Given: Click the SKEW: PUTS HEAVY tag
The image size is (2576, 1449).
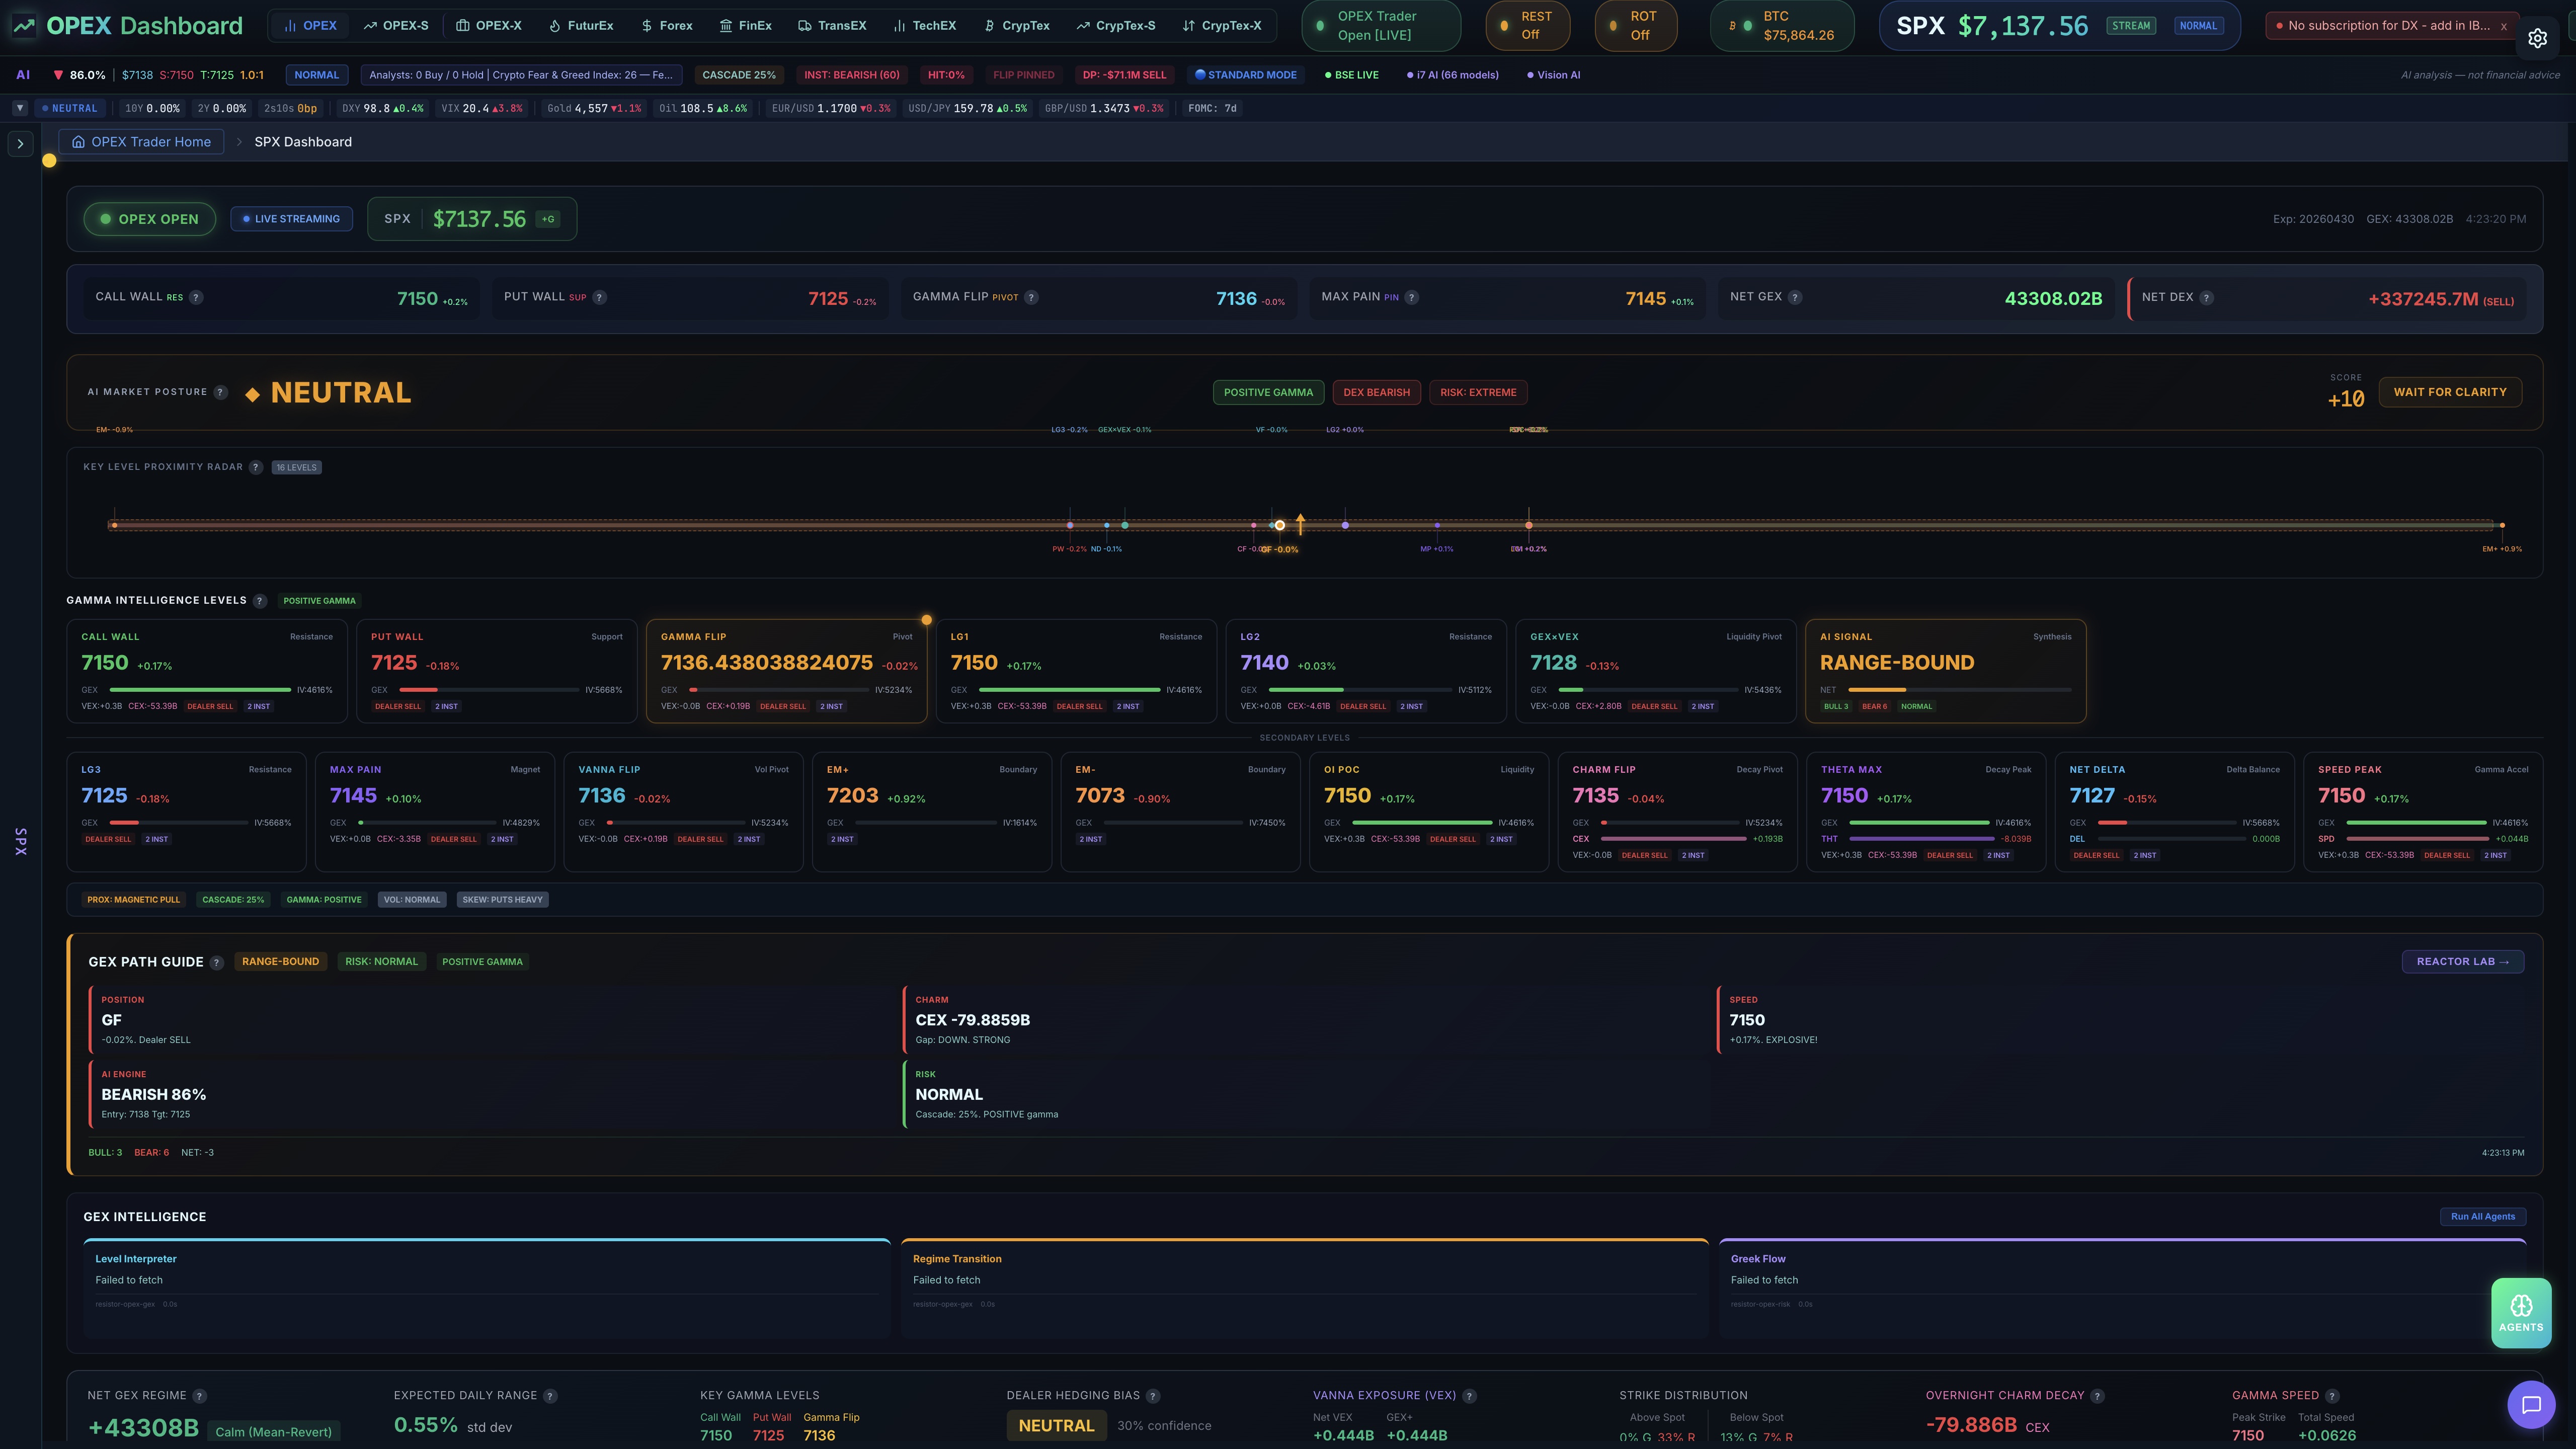Looking at the screenshot, I should coord(502,900).
